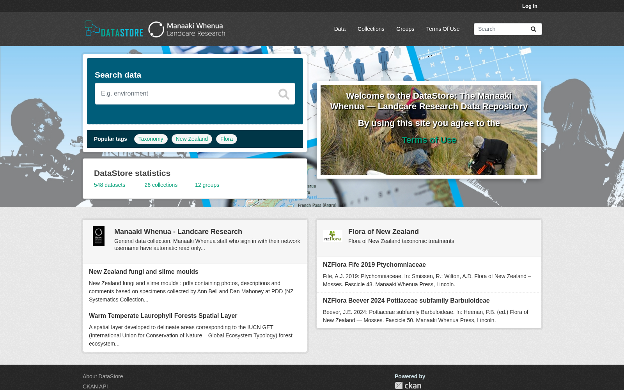Click the Log in link
624x390 pixels.
click(530, 6)
